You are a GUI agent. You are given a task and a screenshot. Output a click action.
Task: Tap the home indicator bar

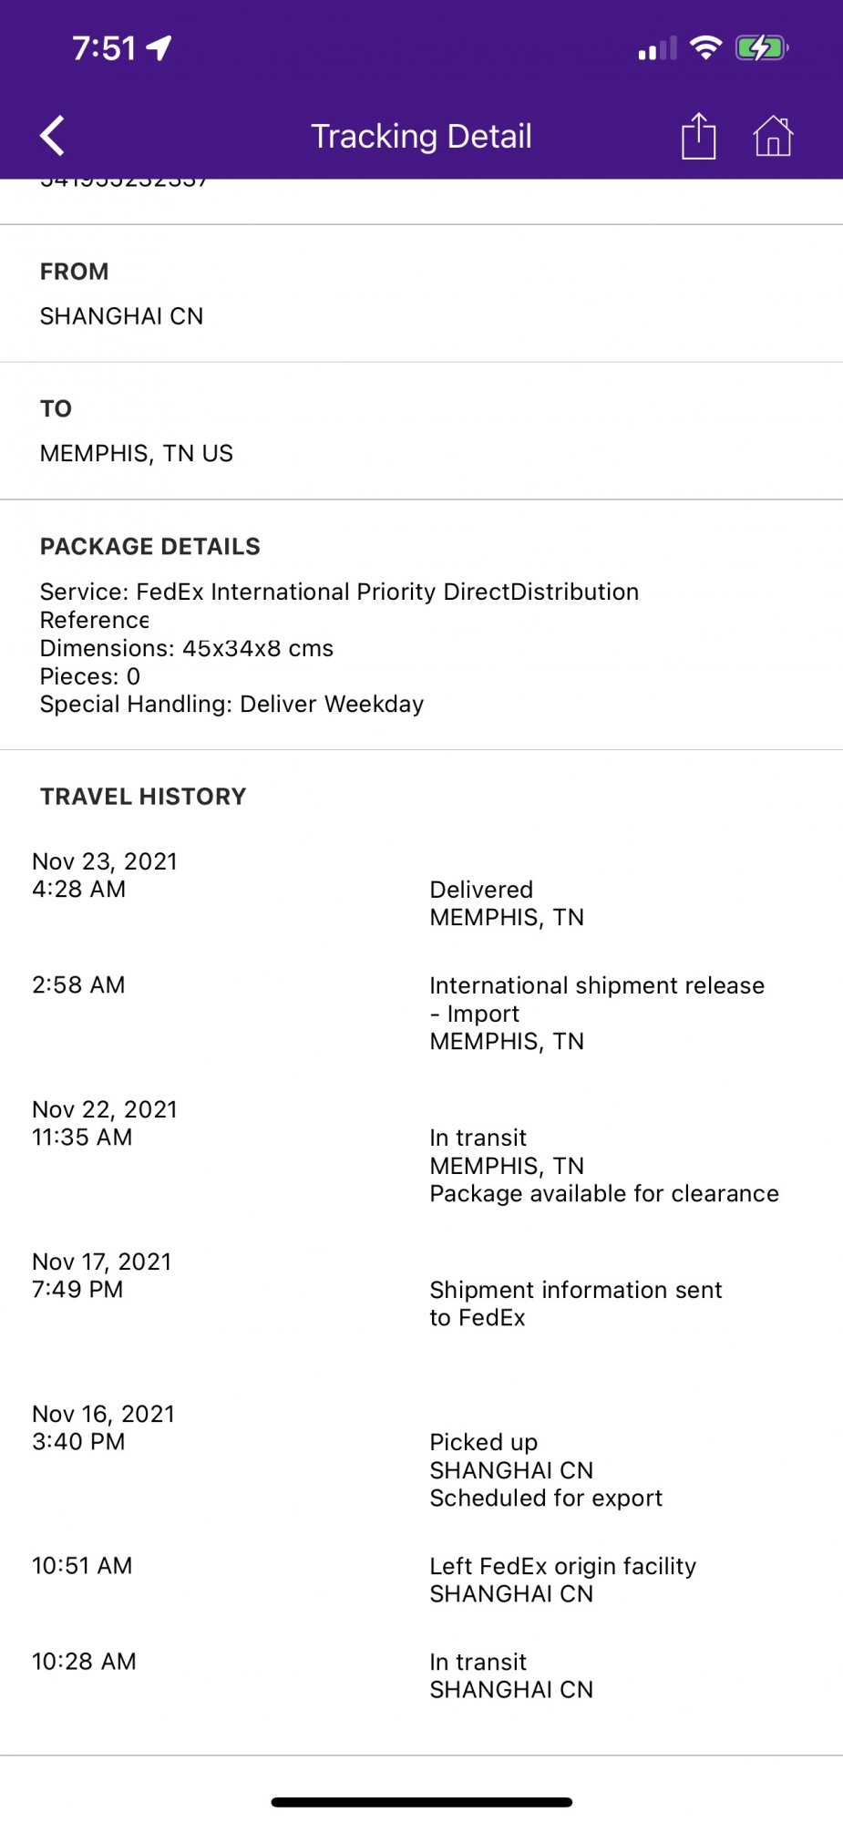(x=421, y=1802)
